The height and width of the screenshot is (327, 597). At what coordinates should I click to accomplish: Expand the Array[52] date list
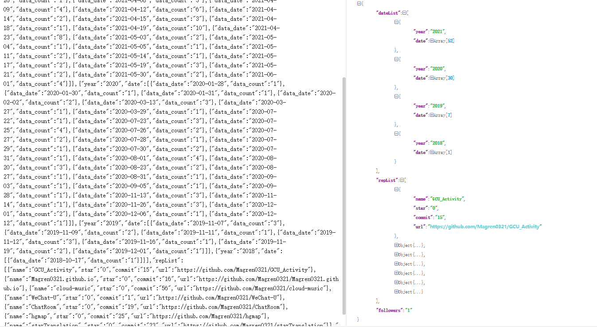coord(431,41)
